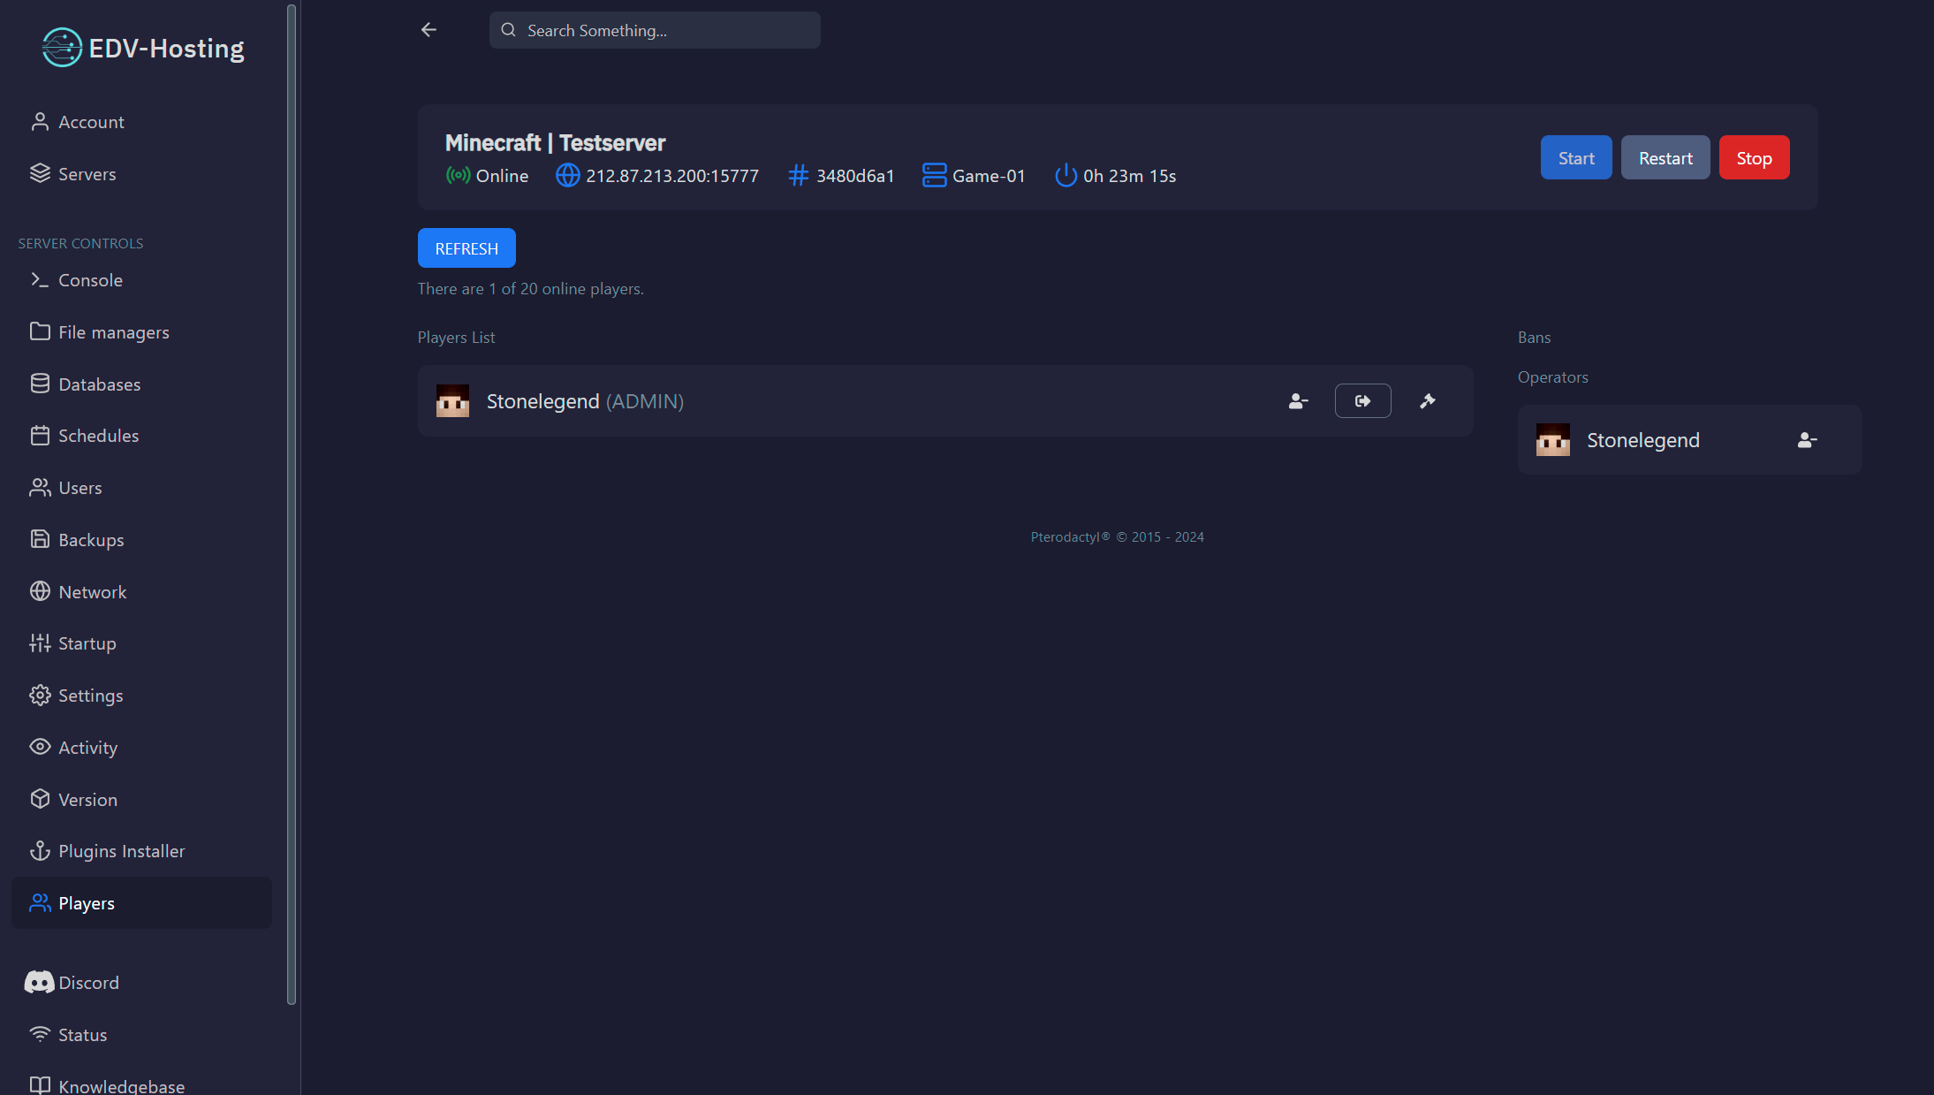Open Network section
1934x1095 pixels.
tap(141, 592)
